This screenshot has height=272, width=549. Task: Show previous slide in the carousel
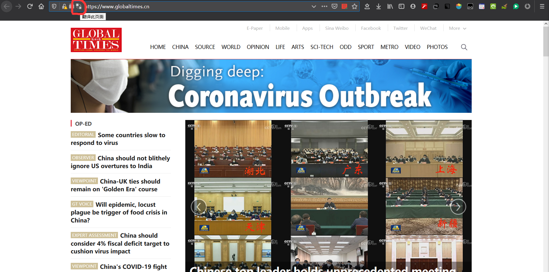pyautogui.click(x=198, y=207)
